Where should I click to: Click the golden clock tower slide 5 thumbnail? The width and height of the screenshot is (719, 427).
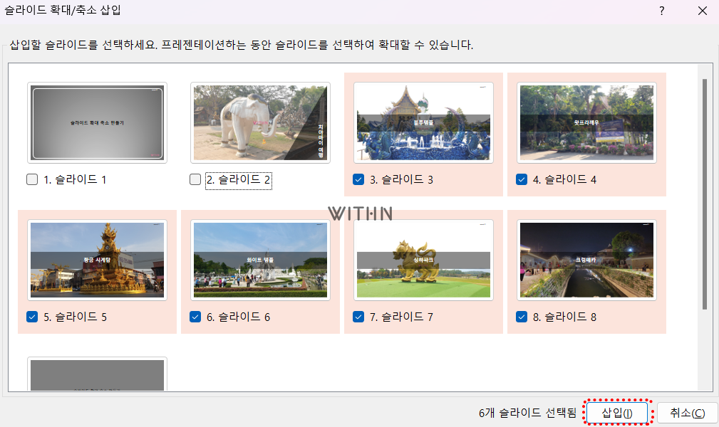click(97, 260)
